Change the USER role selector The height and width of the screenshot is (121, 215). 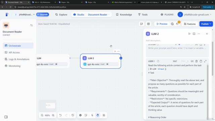coord(152,61)
